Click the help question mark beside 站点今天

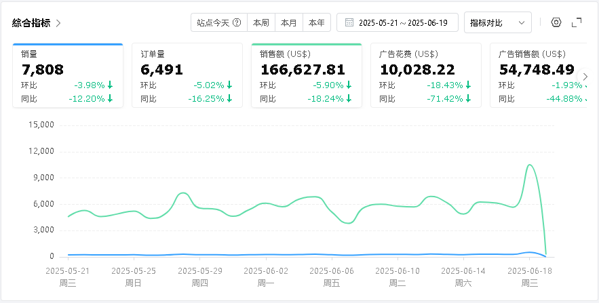[237, 22]
